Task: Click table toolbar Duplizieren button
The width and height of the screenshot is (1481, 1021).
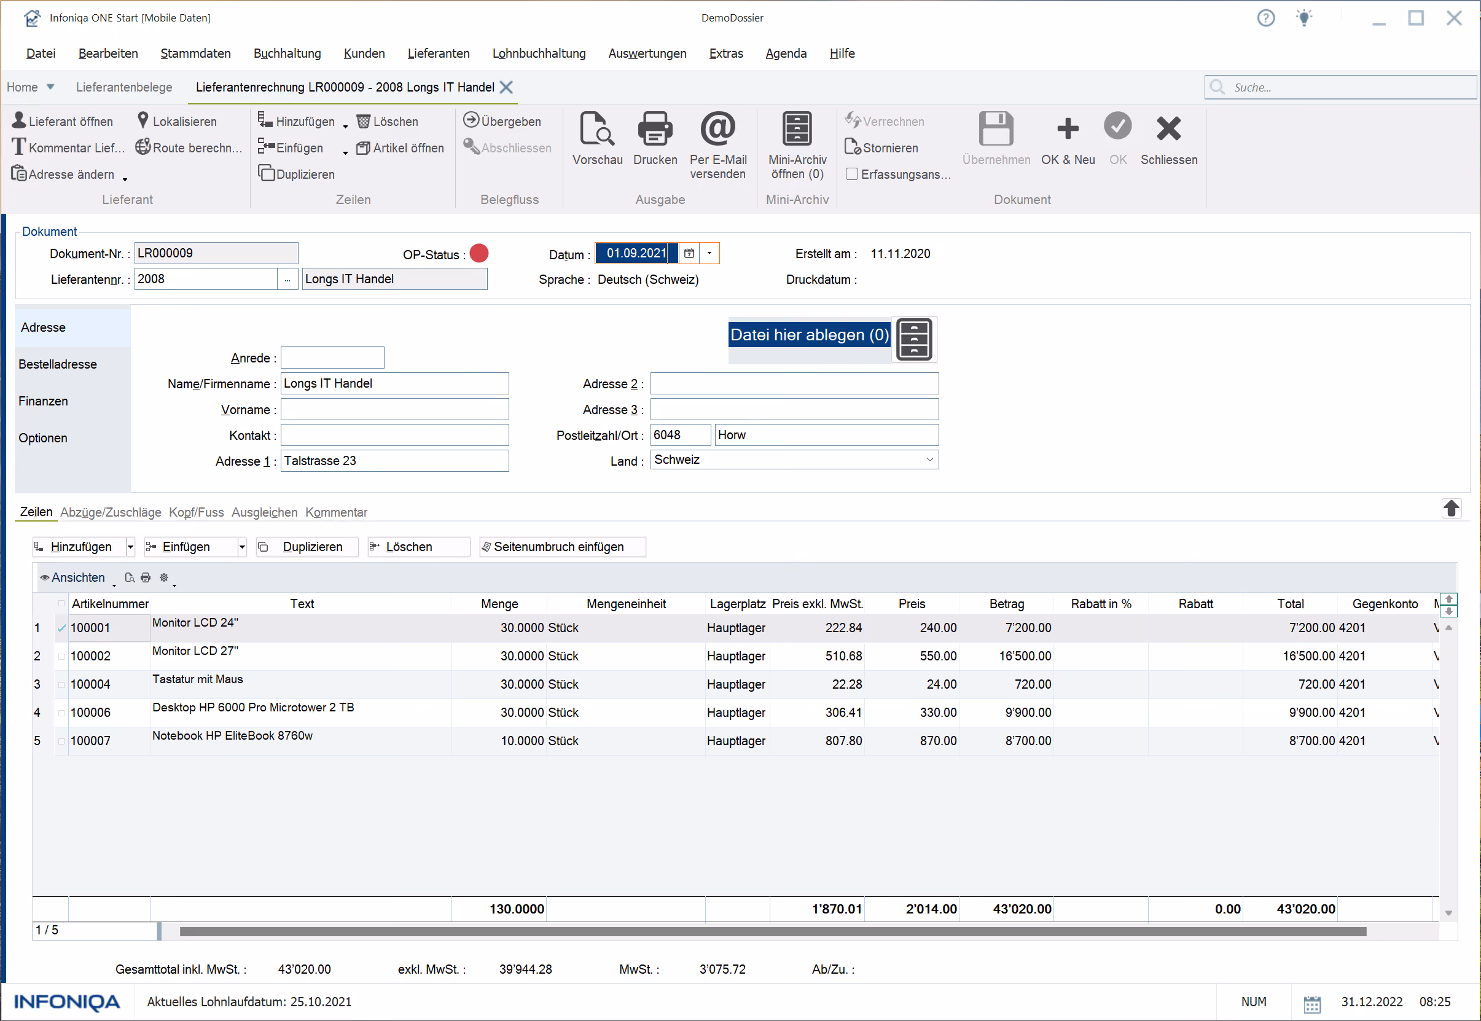Action: pyautogui.click(x=307, y=547)
